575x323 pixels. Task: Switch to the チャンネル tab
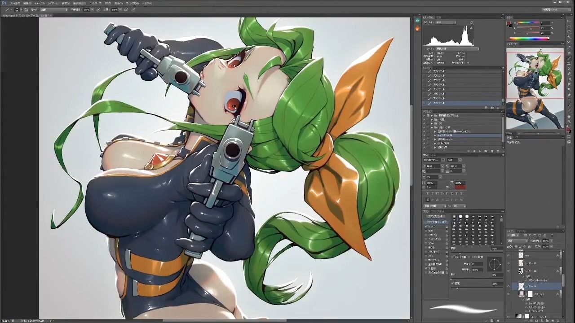tap(521, 231)
